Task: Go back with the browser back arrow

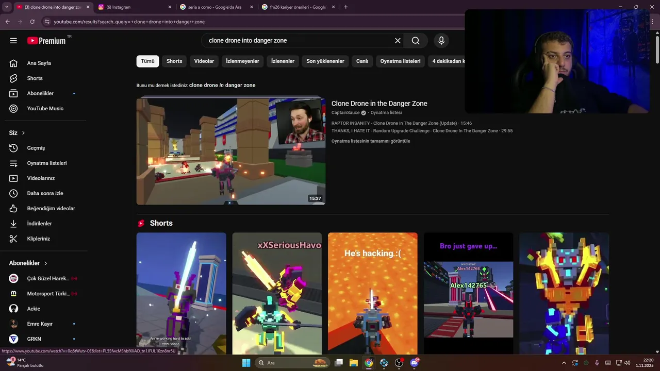Action: 8,22
